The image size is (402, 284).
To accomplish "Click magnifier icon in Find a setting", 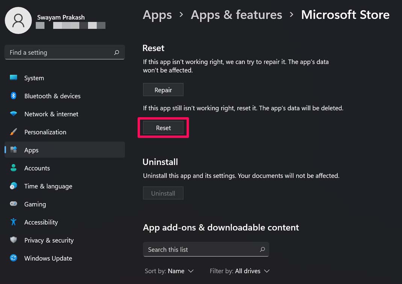I will (116, 53).
